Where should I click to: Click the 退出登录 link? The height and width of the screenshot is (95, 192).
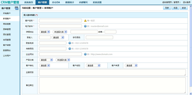187,2
